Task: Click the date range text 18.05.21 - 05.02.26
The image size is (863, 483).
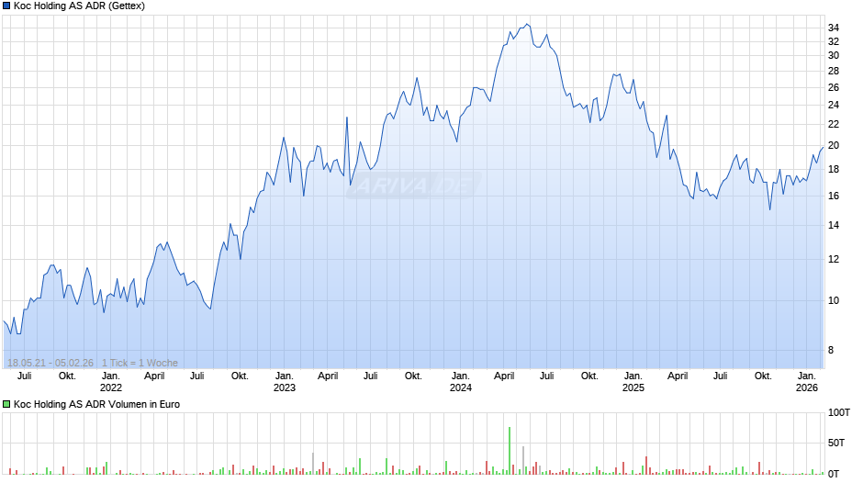Action: [x=50, y=363]
